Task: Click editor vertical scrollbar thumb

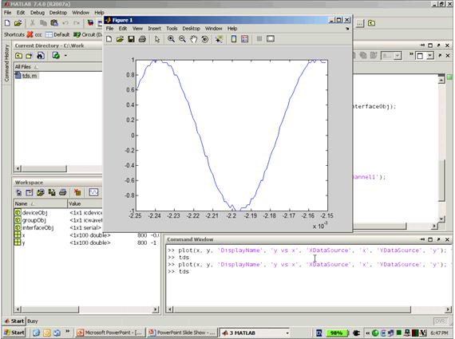Action: (x=441, y=179)
